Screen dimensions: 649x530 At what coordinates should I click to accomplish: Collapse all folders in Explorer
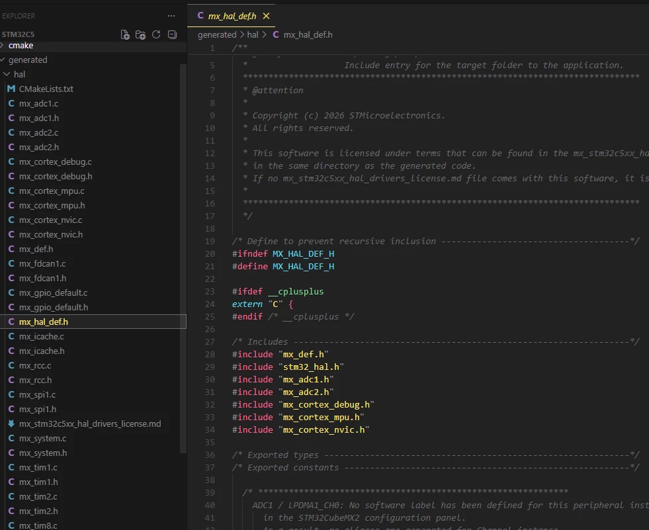coord(172,35)
